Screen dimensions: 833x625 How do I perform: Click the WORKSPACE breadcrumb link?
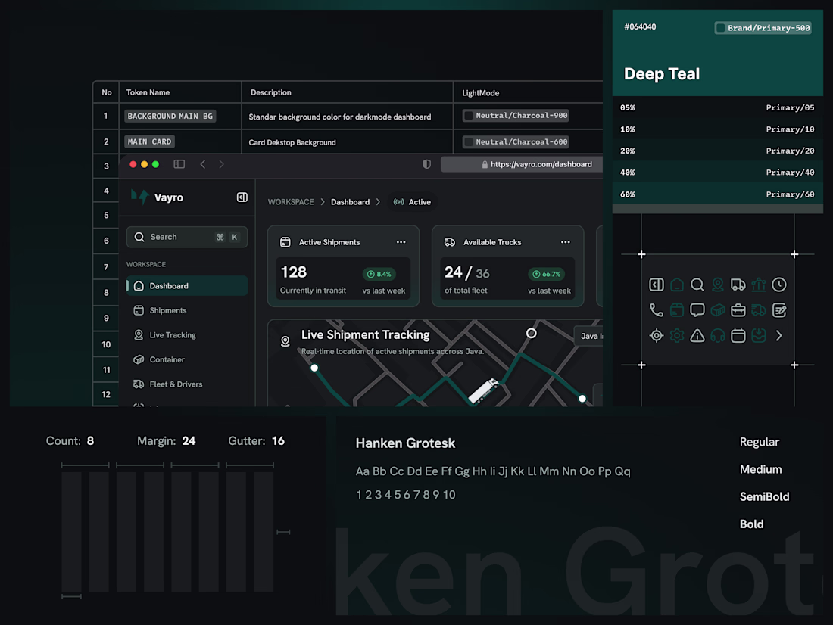click(x=291, y=202)
